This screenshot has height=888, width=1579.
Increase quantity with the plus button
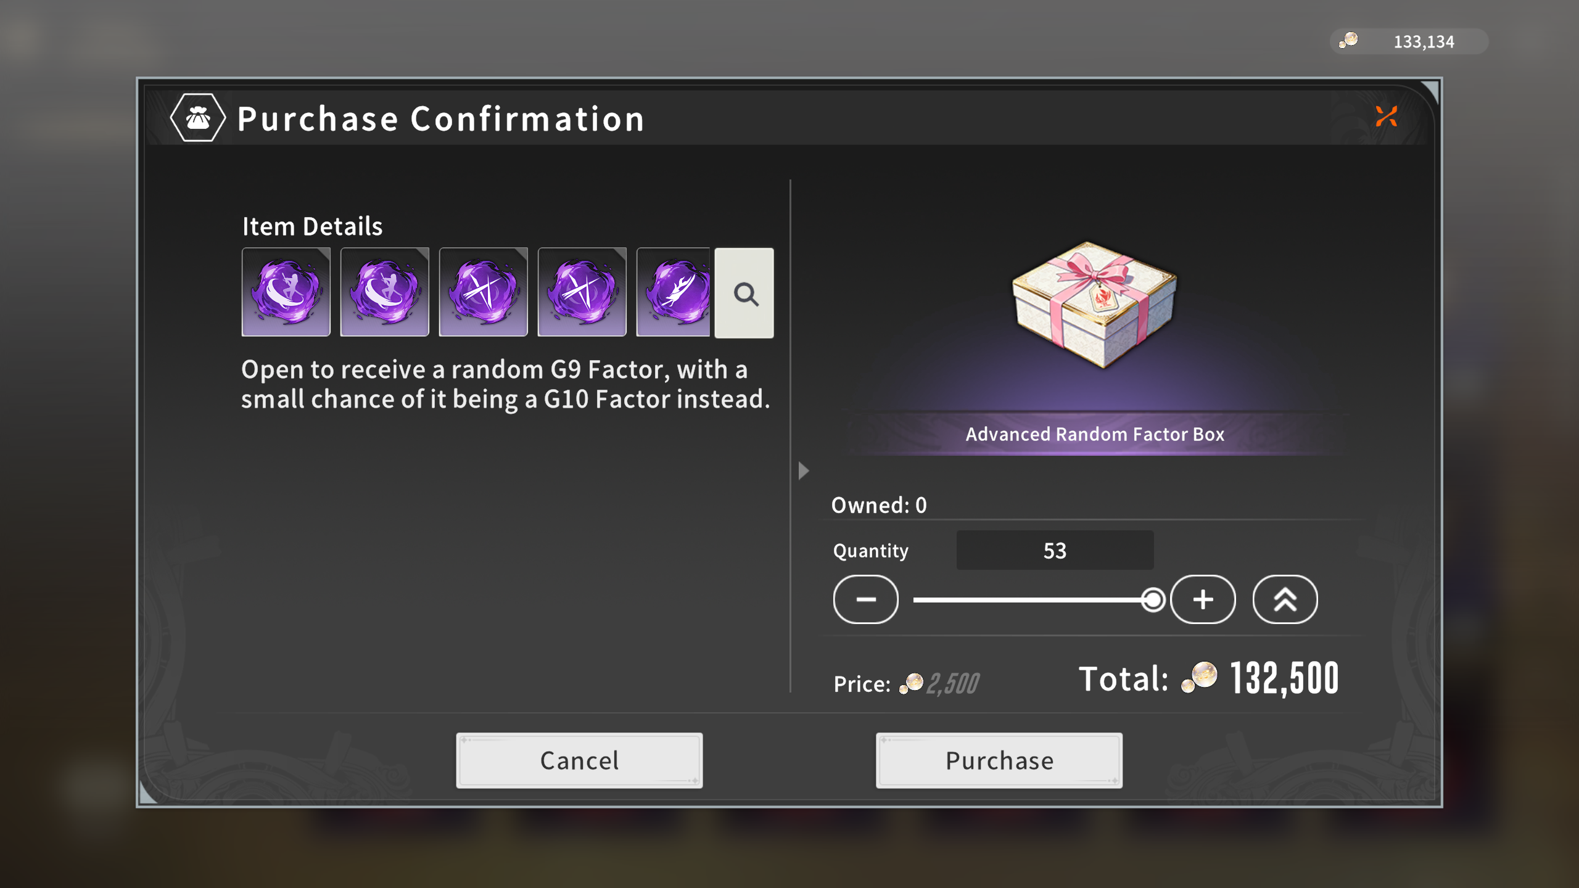pos(1203,599)
